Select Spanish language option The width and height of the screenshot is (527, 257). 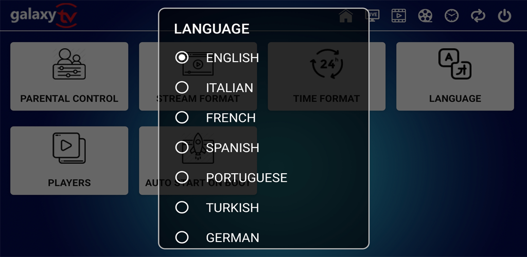[182, 148]
